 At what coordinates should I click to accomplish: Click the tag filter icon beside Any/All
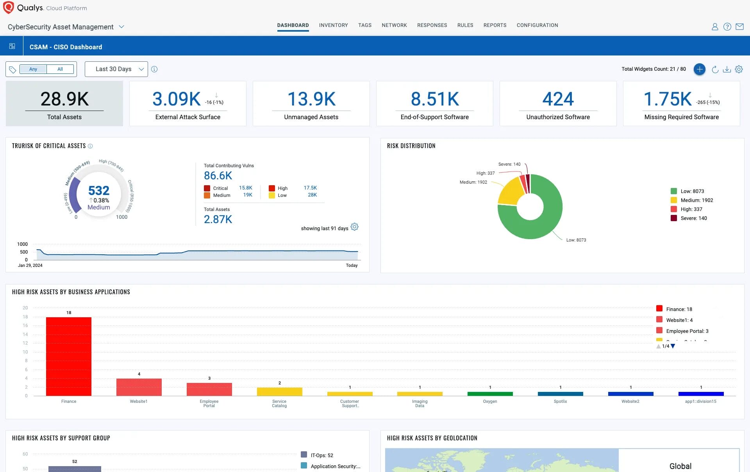(x=13, y=69)
